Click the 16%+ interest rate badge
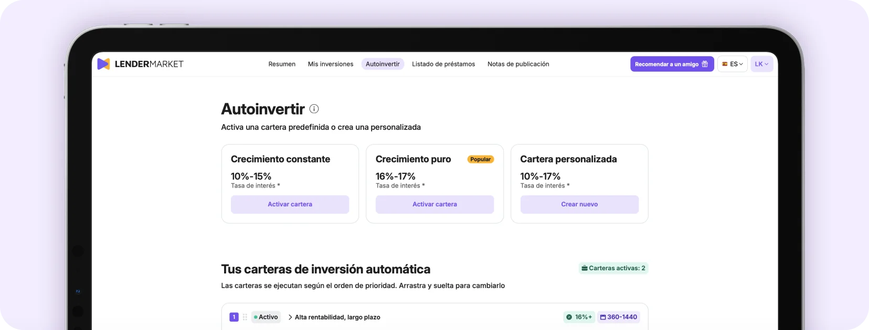 [579, 317]
